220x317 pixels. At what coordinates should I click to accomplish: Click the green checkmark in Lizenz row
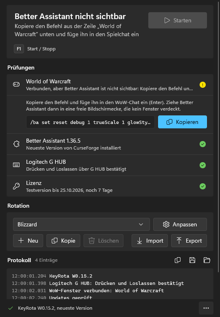click(x=202, y=186)
